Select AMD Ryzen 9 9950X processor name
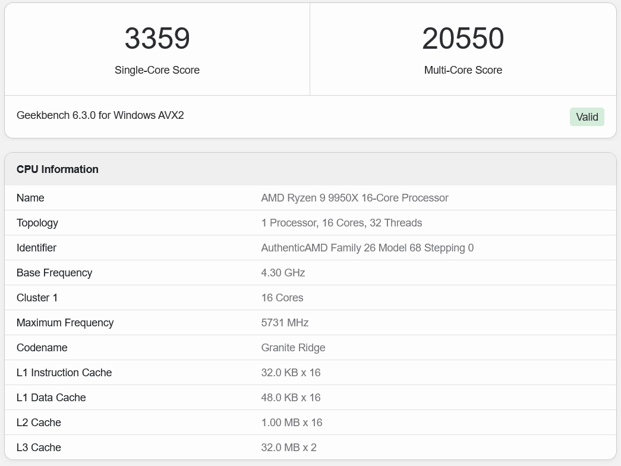Screen dimensions: 621x466 coord(354,198)
